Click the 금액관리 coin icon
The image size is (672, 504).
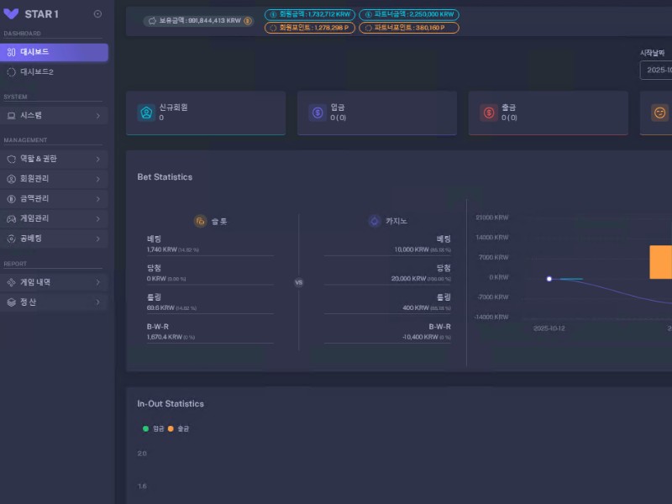12,199
